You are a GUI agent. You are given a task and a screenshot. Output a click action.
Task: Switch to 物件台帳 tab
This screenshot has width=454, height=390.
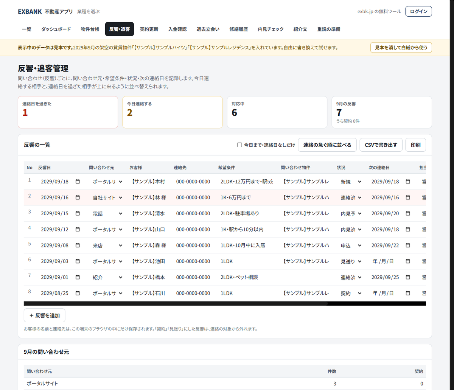coord(90,29)
